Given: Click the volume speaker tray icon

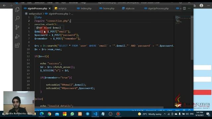Looking at the screenshot, I should (x=187, y=114).
